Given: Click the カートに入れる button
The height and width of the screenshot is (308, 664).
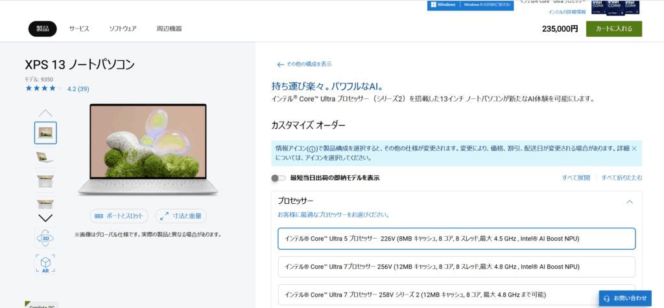Looking at the screenshot, I should [x=614, y=28].
